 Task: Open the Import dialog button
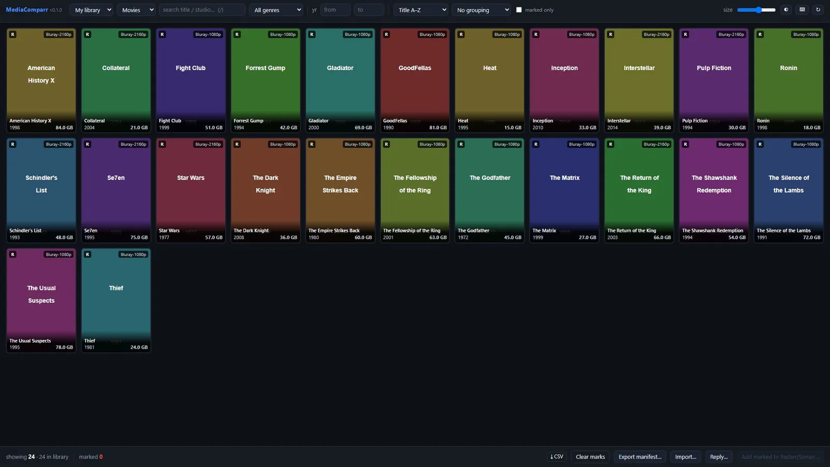click(x=685, y=457)
